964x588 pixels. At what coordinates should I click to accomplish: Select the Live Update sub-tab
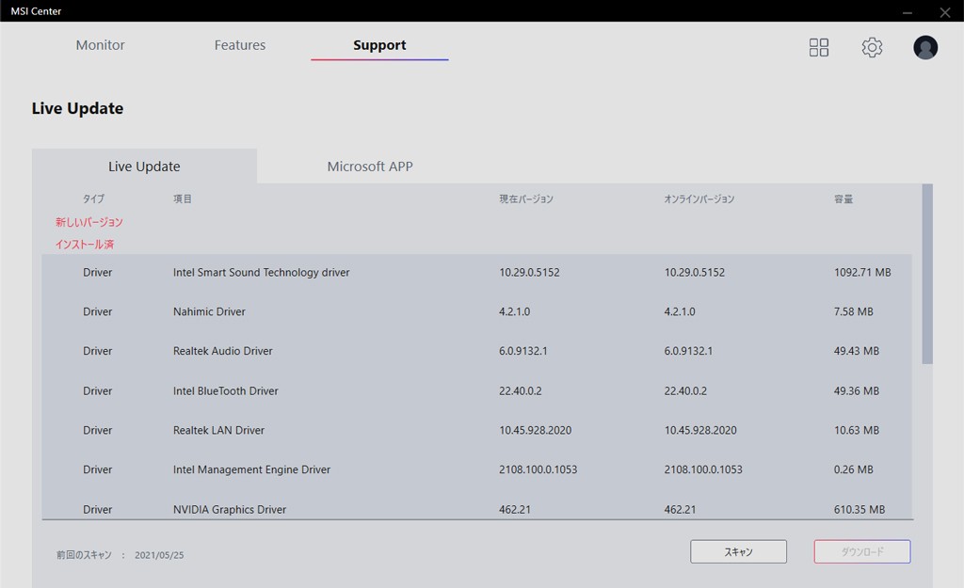[144, 167]
